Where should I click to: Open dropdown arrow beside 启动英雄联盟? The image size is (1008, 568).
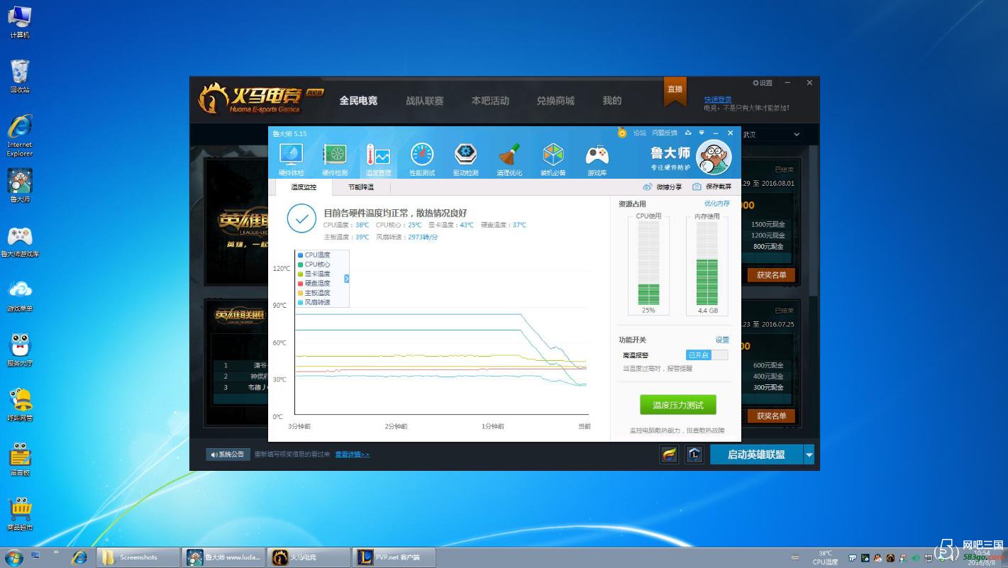809,455
